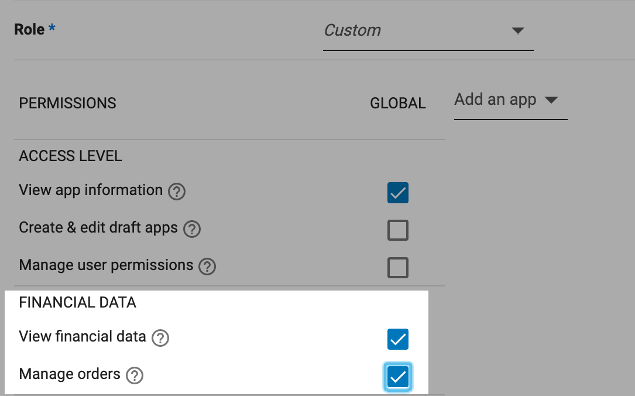
Task: Check the Manage user permissions box
Action: (x=398, y=268)
